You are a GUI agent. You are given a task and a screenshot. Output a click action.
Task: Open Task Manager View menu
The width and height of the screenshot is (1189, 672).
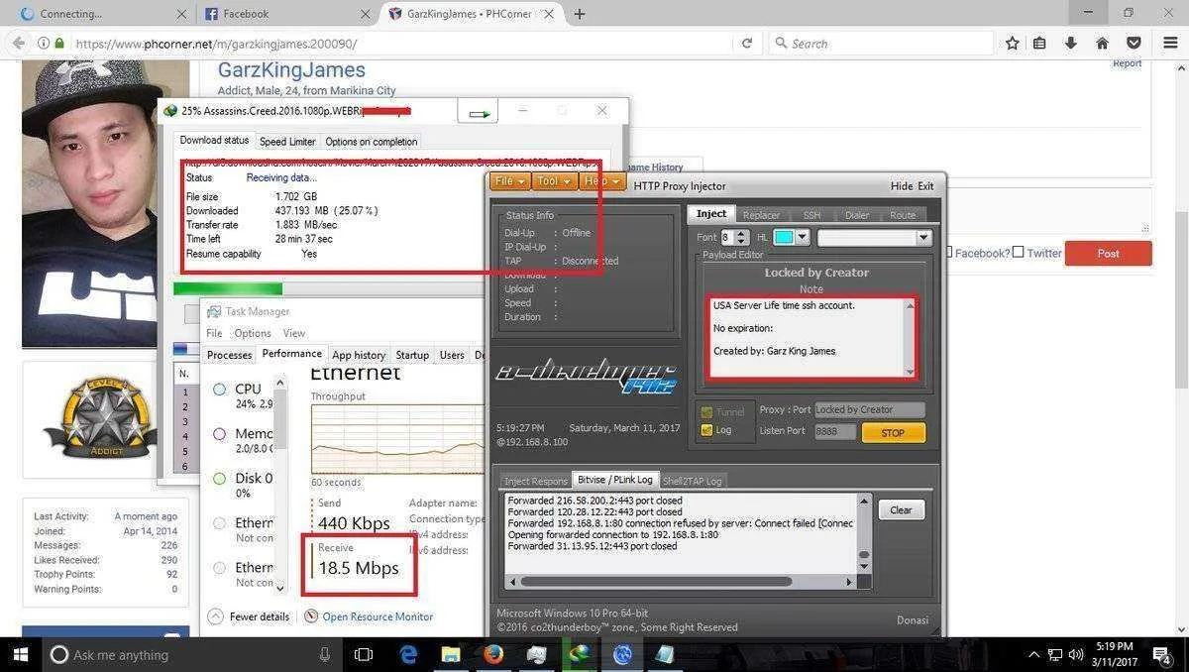click(x=294, y=333)
